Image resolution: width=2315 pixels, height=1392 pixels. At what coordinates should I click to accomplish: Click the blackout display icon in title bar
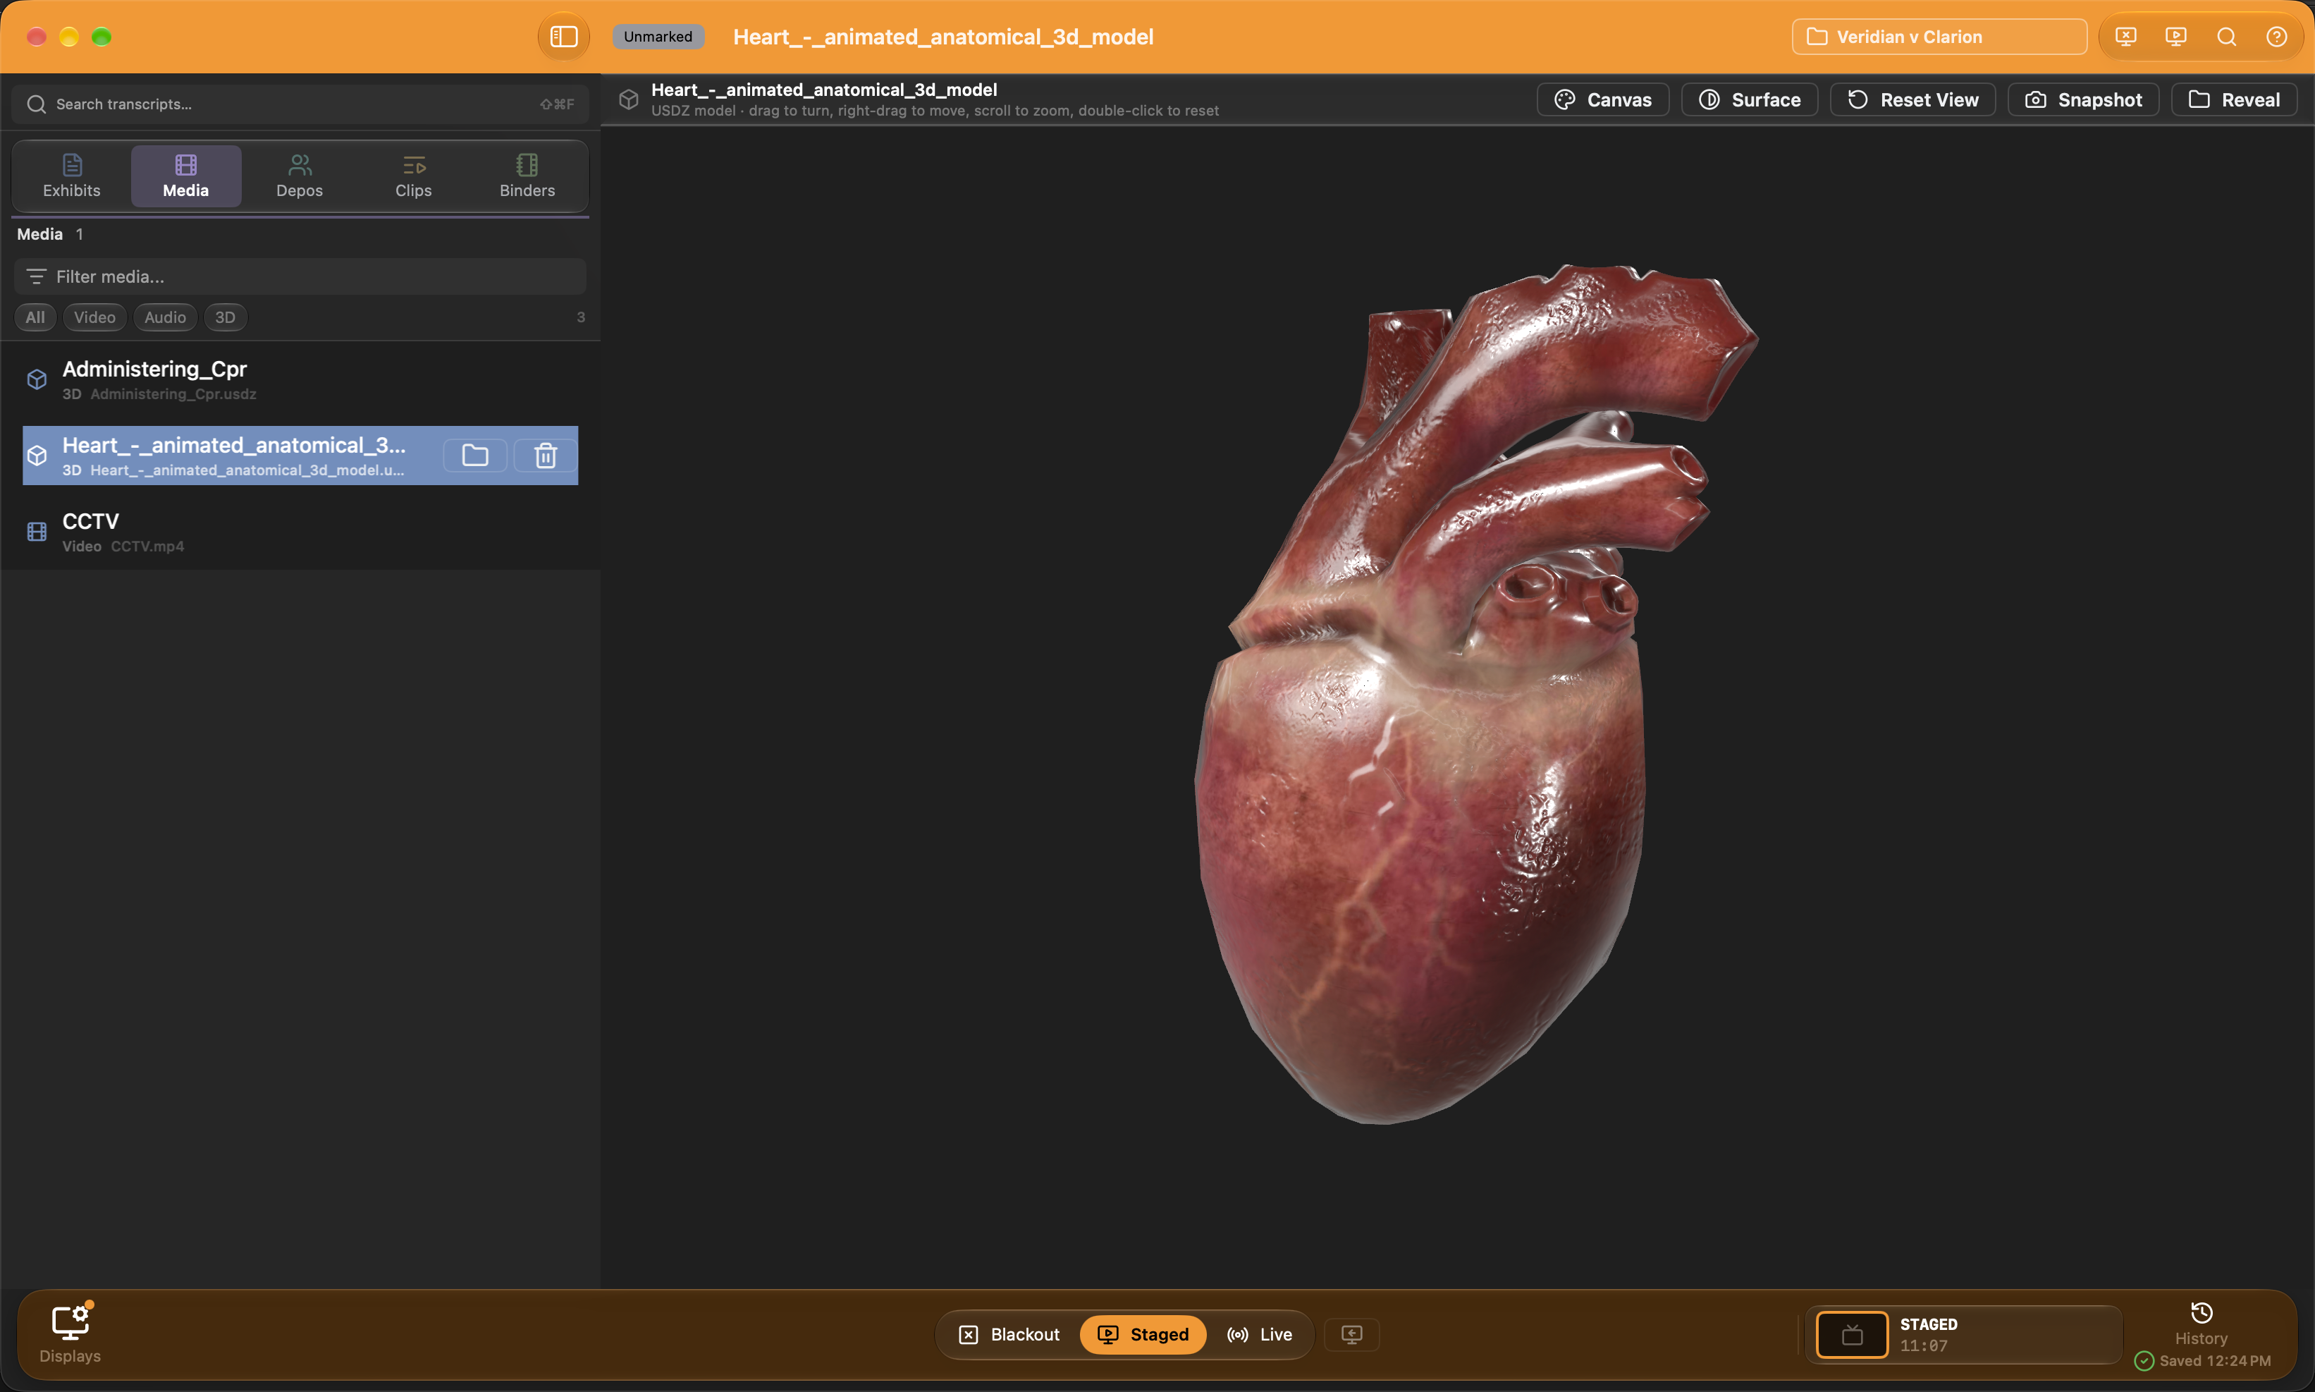tap(2125, 37)
